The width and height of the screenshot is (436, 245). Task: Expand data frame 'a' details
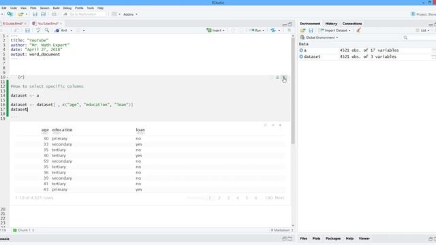[x=301, y=50]
